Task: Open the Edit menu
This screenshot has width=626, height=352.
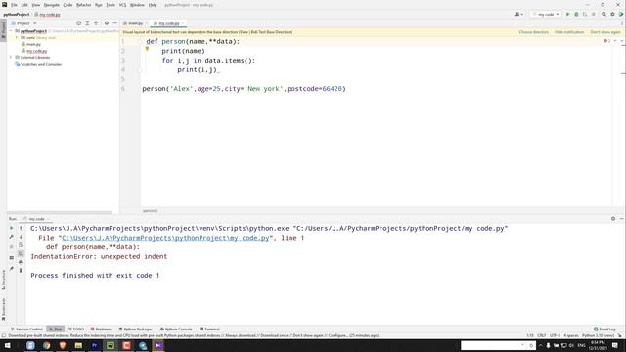Action: point(24,5)
